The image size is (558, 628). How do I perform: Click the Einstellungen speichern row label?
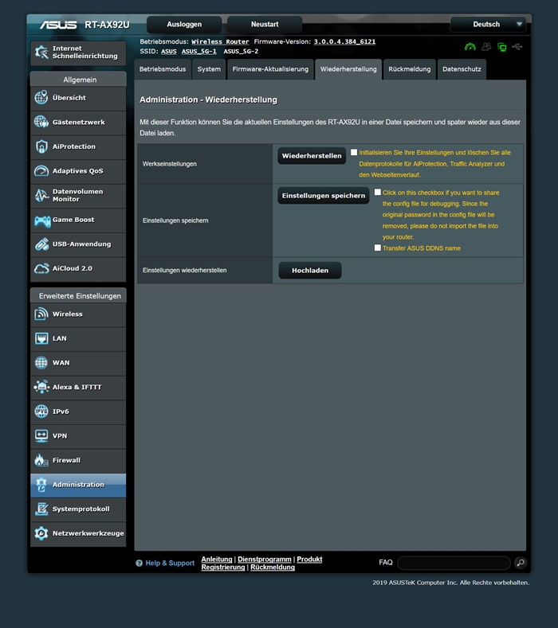175,220
